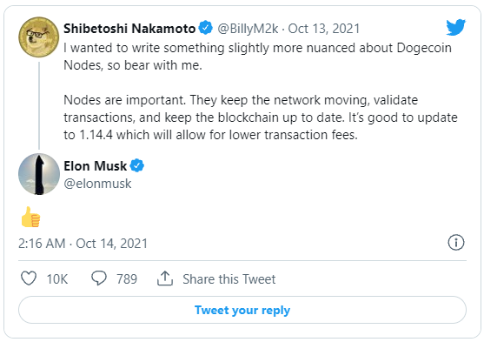The width and height of the screenshot is (484, 342).
Task: Open the @BillyM2k handle link
Action: pyautogui.click(x=248, y=29)
